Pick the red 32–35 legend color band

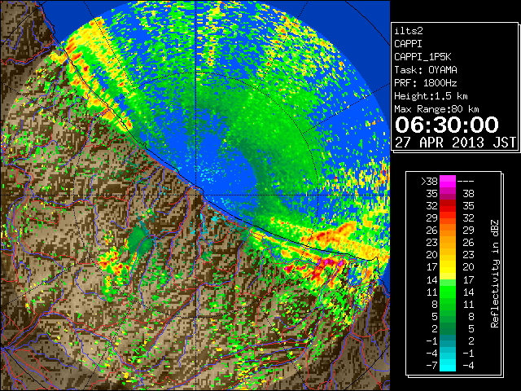pos(448,206)
